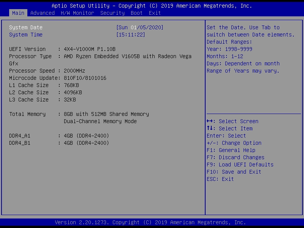Image resolution: width=304 pixels, height=228 pixels.
Task: Click the F10 Save and Exit hint
Action: pos(234,172)
